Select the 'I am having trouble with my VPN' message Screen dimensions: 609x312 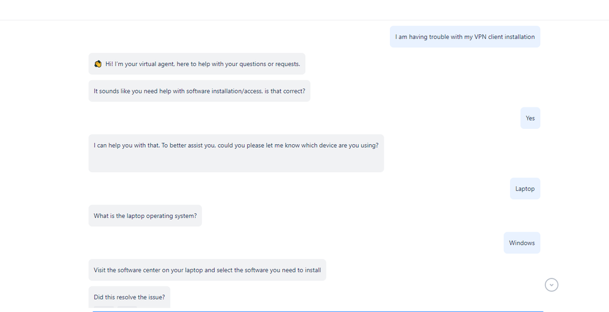(465, 37)
